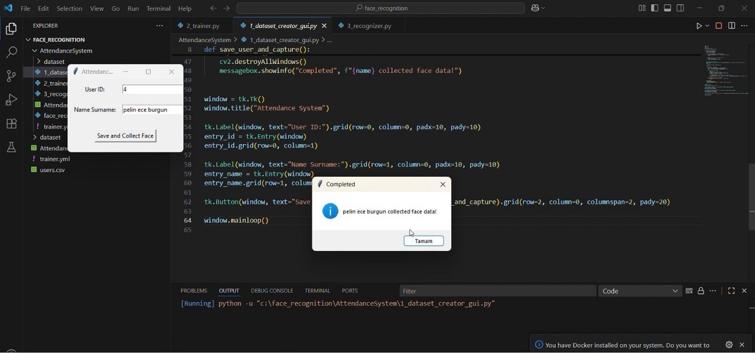Open the Code output channel dropdown

pos(640,291)
